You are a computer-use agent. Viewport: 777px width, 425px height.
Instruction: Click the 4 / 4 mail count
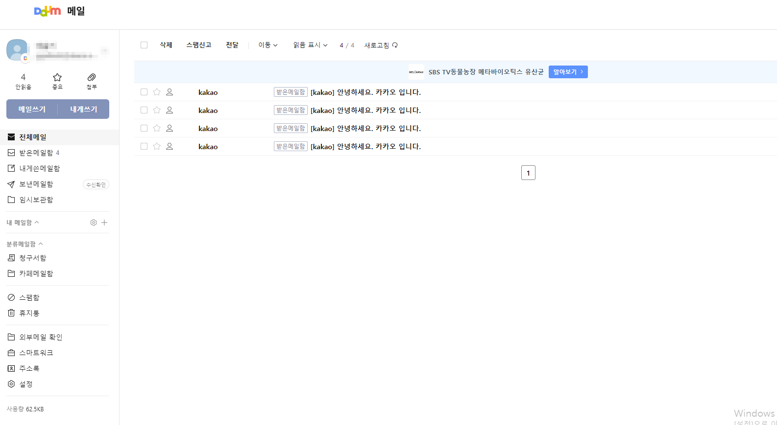(347, 45)
